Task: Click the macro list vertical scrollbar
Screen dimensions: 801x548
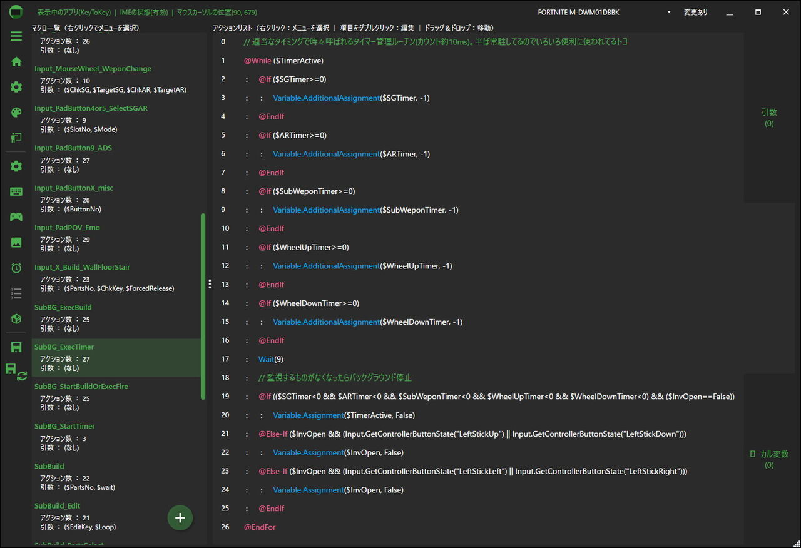Action: [203, 306]
